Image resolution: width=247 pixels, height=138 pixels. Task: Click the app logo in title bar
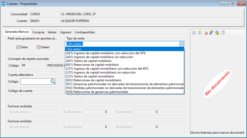tap(3, 4)
